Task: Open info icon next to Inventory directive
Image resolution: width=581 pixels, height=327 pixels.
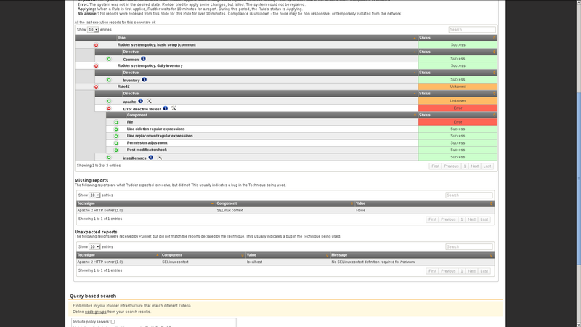Action: 144,79
